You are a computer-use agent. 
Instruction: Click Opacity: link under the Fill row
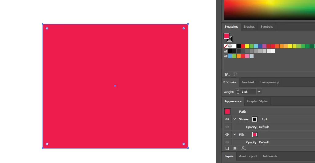252,142
